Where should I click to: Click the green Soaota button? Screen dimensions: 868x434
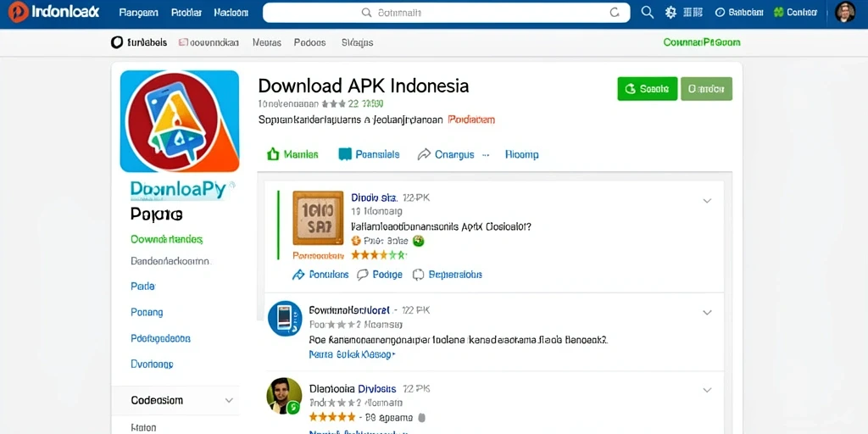click(x=647, y=88)
